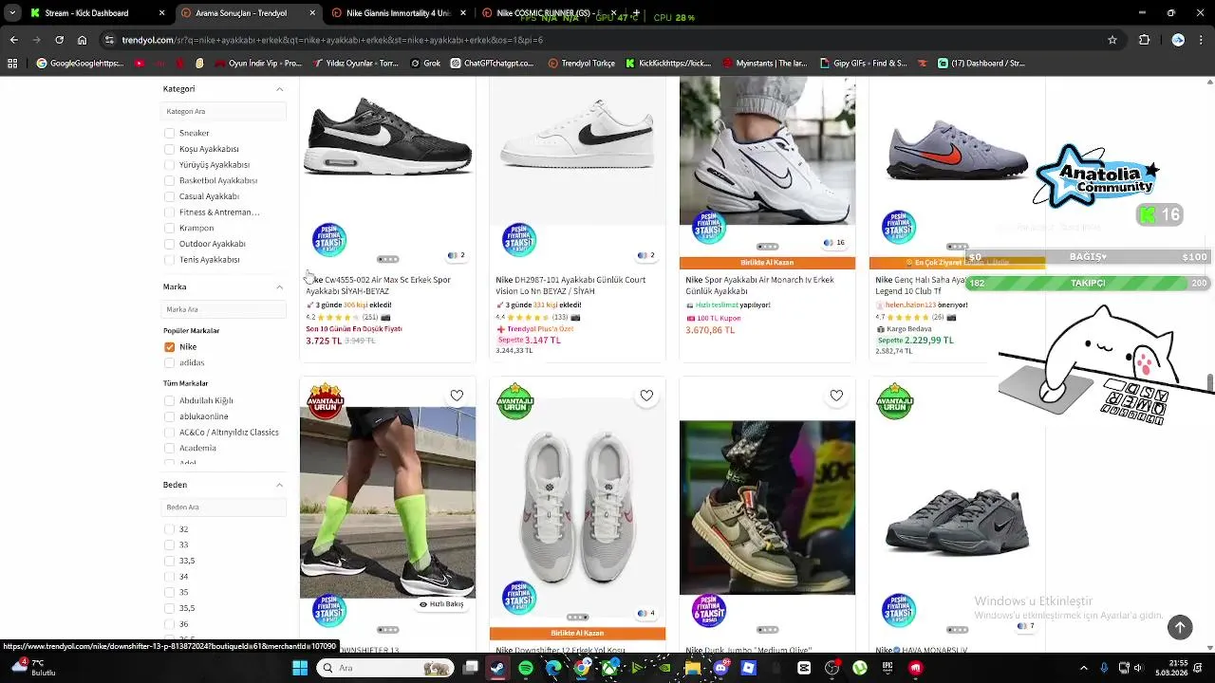Screen dimensions: 1215x683
Task: Click the Marka Ara search field
Action: tap(224, 309)
